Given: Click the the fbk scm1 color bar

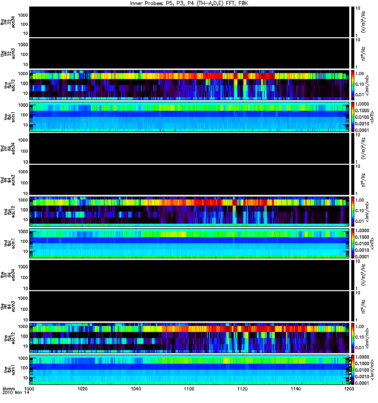Looking at the screenshot, I should coord(352,370).
